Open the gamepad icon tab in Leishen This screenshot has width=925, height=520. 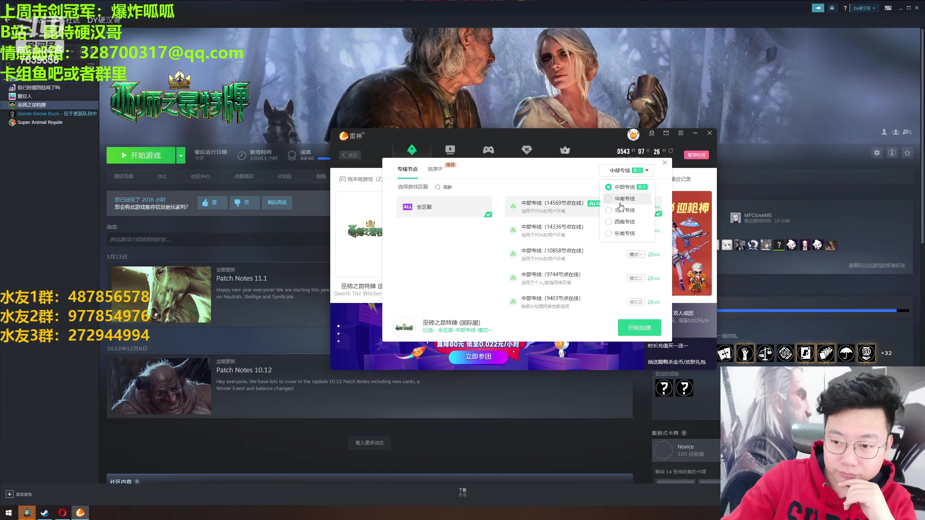(x=488, y=149)
